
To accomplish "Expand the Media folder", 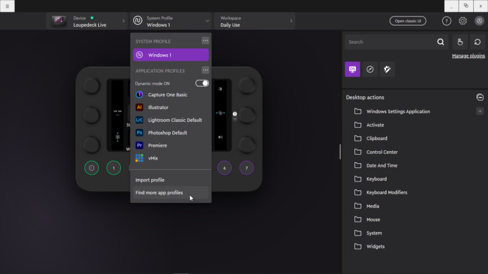I will [x=367, y=206].
